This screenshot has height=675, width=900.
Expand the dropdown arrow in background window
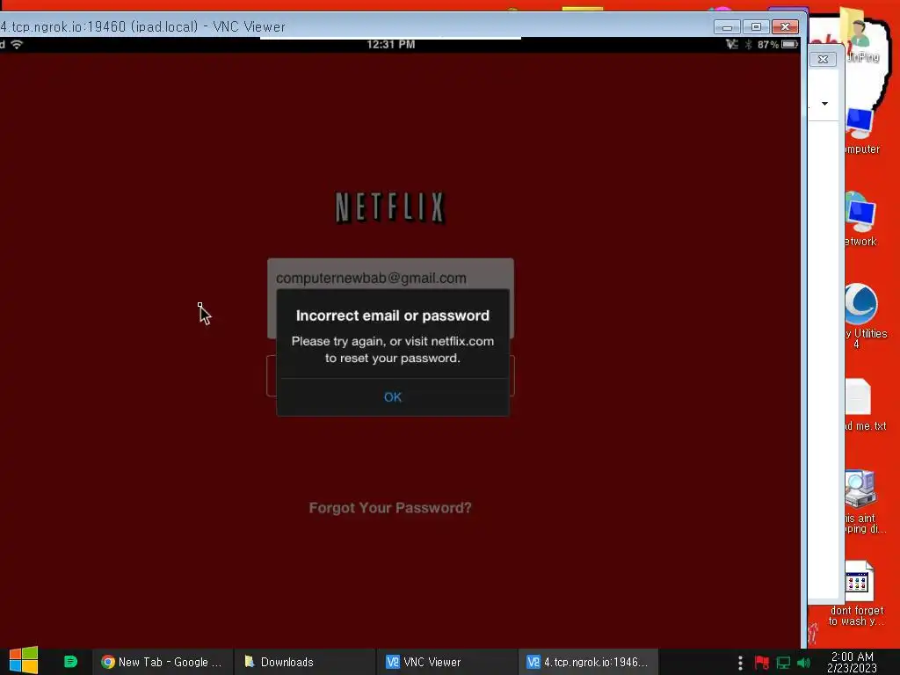coord(824,104)
